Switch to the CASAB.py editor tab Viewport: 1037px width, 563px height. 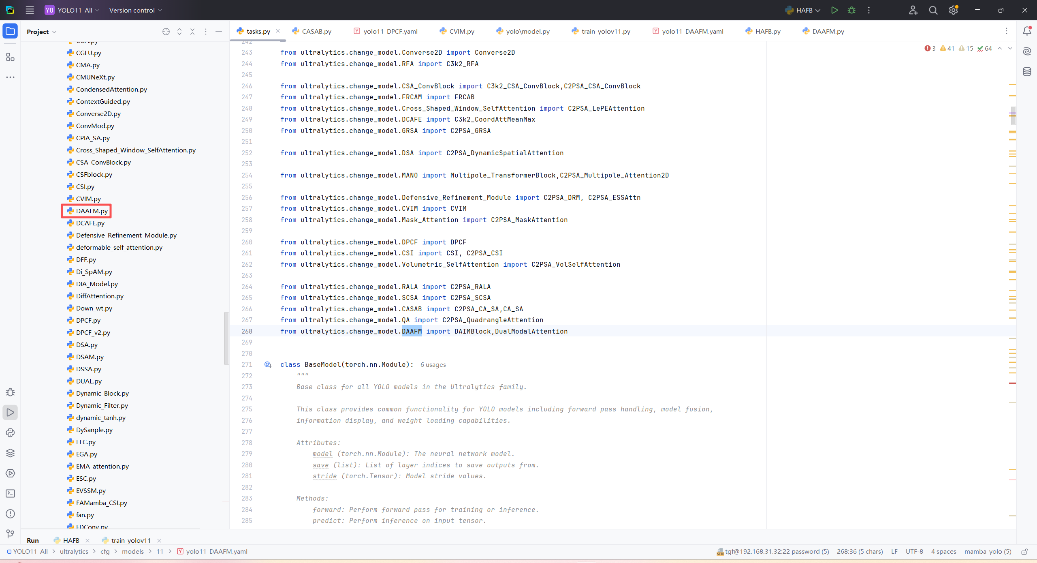click(316, 31)
